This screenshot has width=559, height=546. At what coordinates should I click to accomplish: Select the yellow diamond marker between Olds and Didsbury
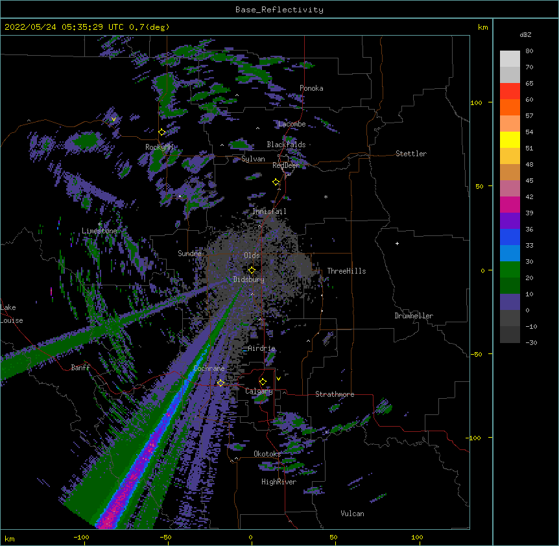coord(252,270)
